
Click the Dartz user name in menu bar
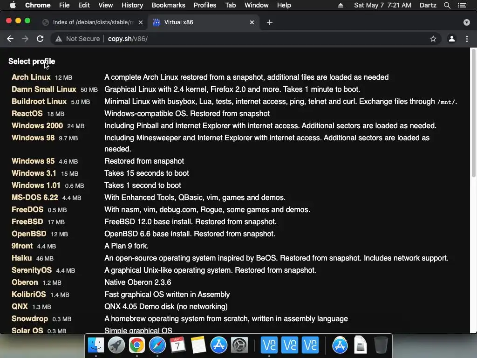point(428,5)
